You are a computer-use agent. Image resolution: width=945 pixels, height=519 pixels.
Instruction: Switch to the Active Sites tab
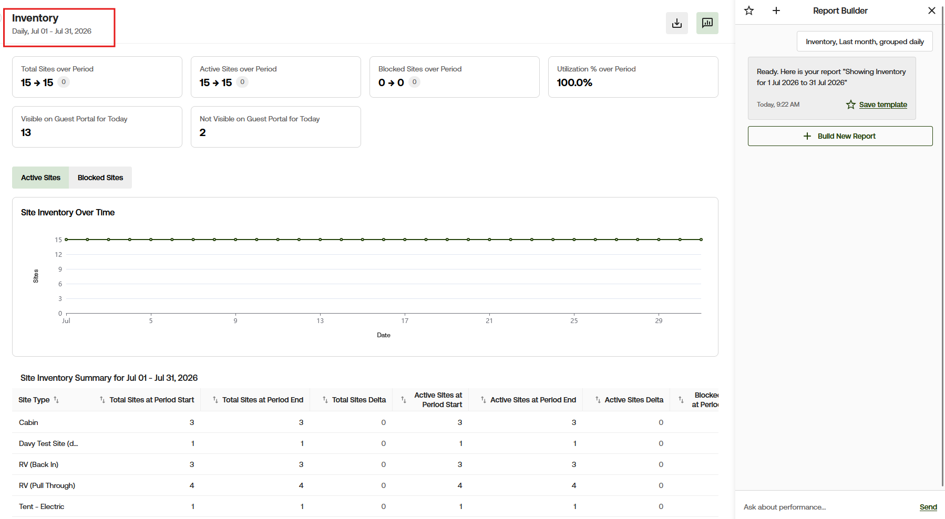40,178
